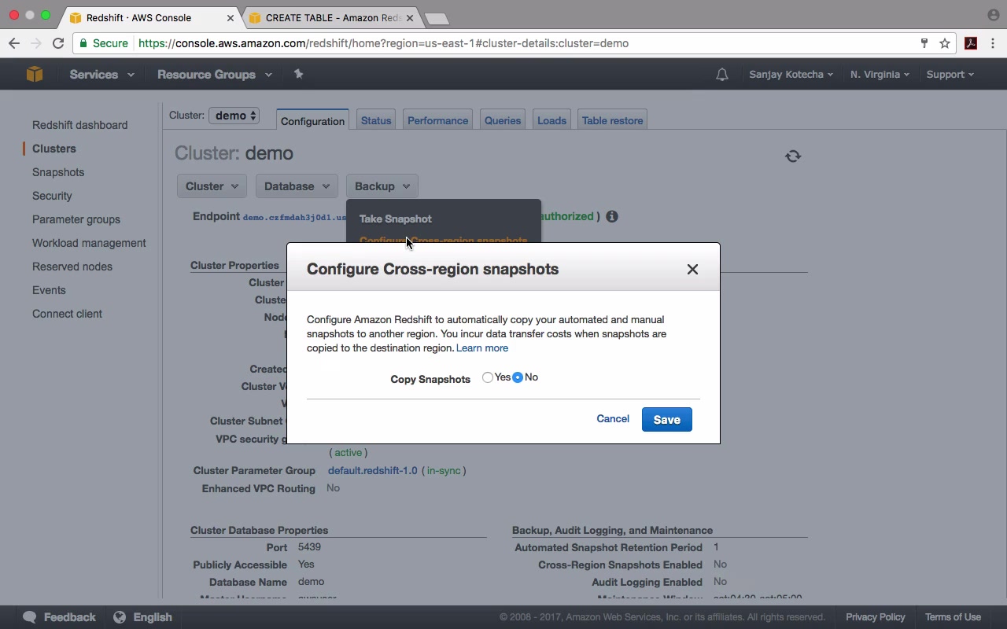Open Workload management in the sidebar

coord(89,243)
